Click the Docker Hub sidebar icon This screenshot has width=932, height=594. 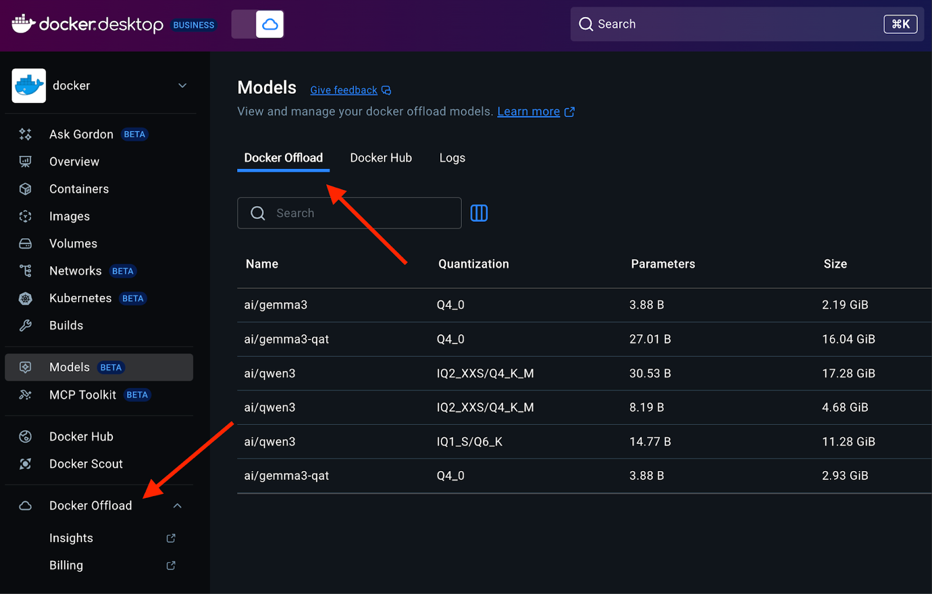25,437
